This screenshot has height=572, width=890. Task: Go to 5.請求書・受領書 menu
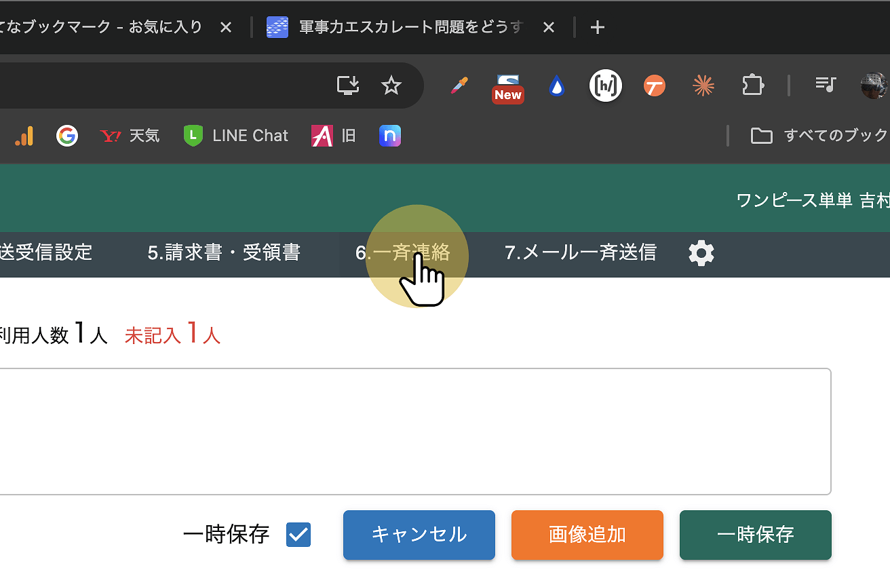(223, 253)
